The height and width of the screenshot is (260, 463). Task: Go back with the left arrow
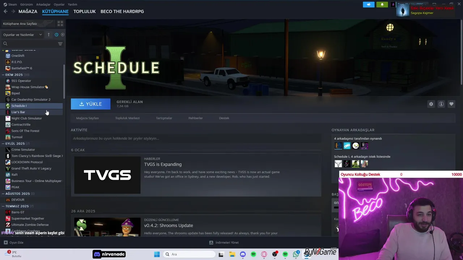[x=5, y=12]
